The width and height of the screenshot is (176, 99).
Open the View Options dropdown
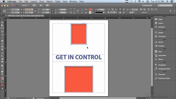(35, 5)
